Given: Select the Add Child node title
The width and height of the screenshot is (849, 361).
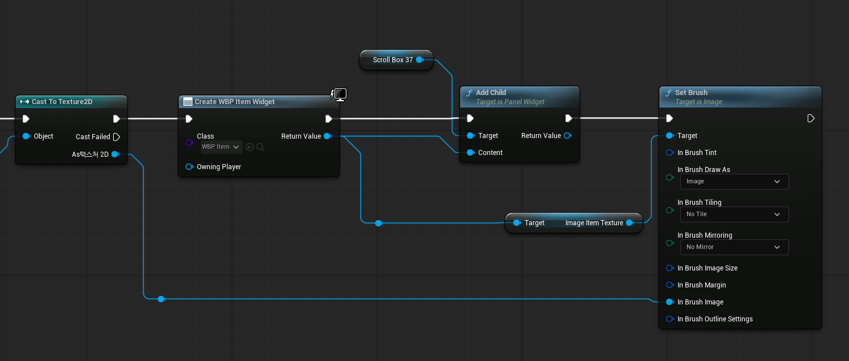Looking at the screenshot, I should [491, 93].
